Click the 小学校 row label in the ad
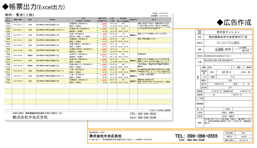This screenshot has width=257, height=148. coord(199,113)
